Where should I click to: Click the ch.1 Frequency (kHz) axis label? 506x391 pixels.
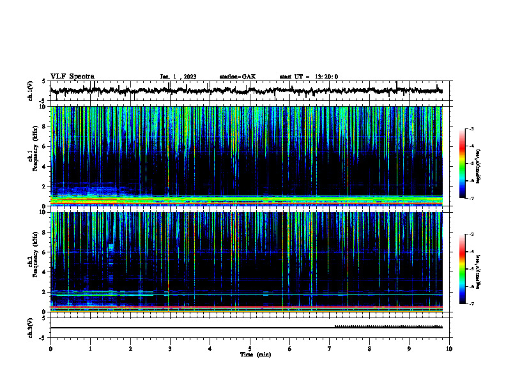coord(36,148)
